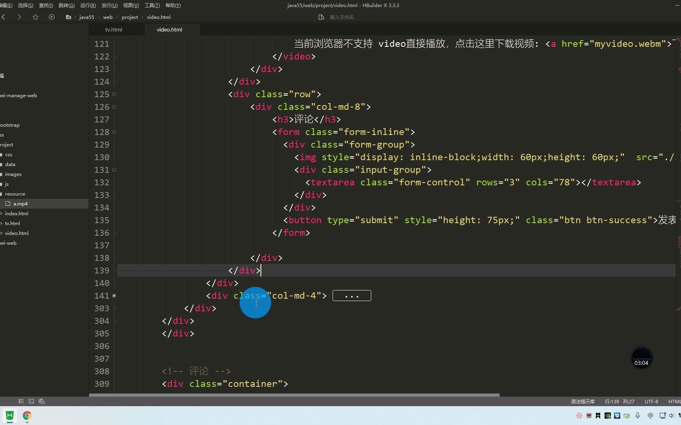Click the file search icon beside filename input
681x425 pixels.
coord(322,17)
